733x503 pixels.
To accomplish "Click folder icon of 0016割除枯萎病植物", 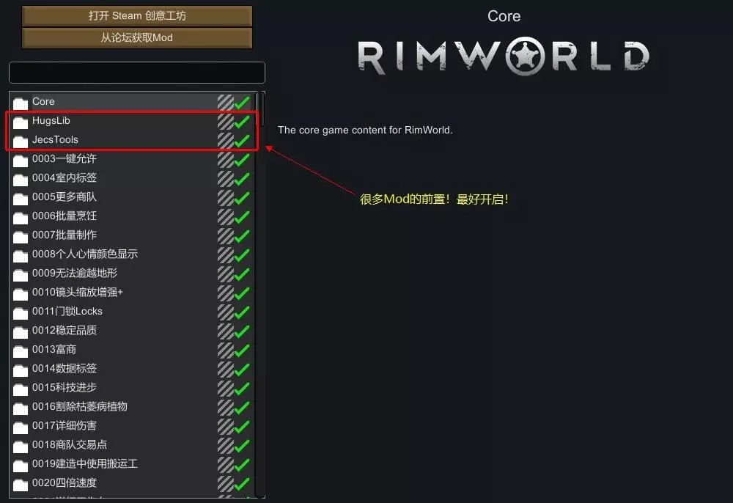I will (x=21, y=408).
